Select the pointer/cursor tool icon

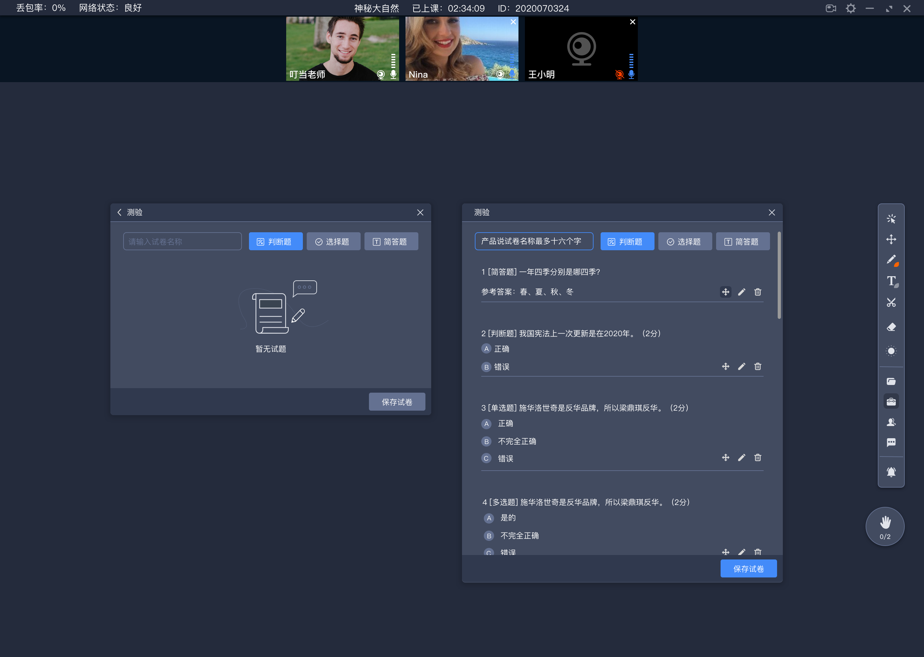[x=891, y=218]
